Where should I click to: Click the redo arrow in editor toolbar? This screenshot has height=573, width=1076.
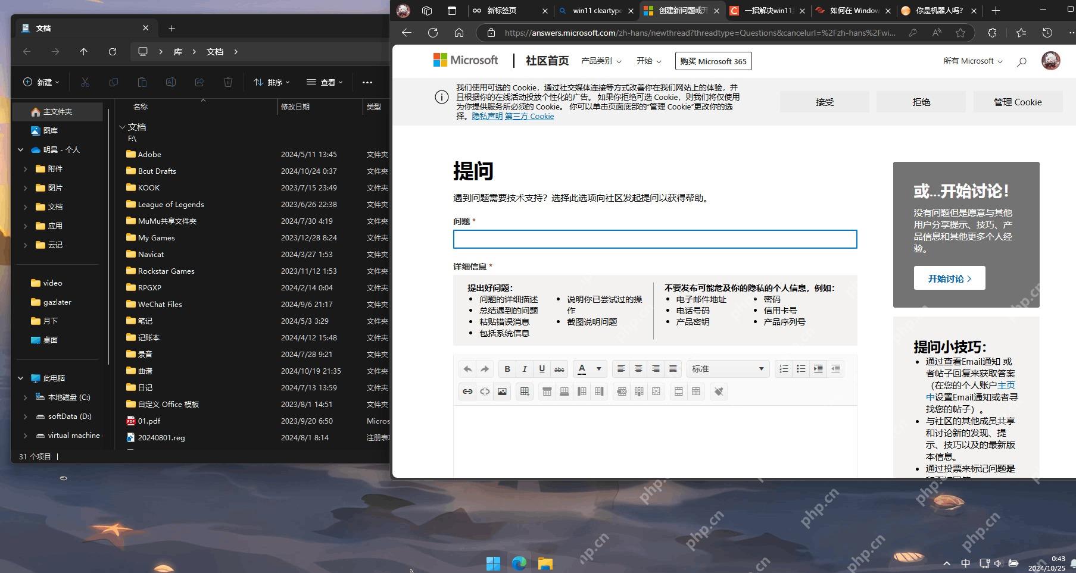point(485,369)
